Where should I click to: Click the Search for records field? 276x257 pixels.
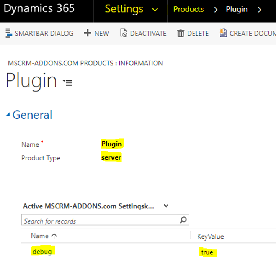tap(105, 220)
